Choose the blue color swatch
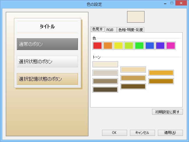 [x=150, y=46]
